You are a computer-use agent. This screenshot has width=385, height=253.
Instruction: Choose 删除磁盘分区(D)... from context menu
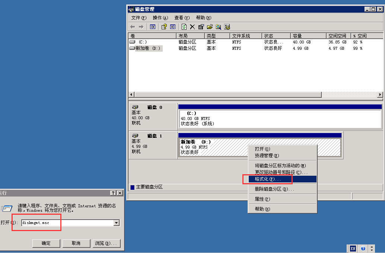[274, 189]
